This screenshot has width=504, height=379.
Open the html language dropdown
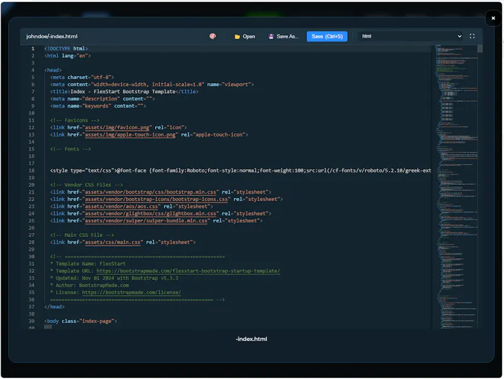[411, 36]
